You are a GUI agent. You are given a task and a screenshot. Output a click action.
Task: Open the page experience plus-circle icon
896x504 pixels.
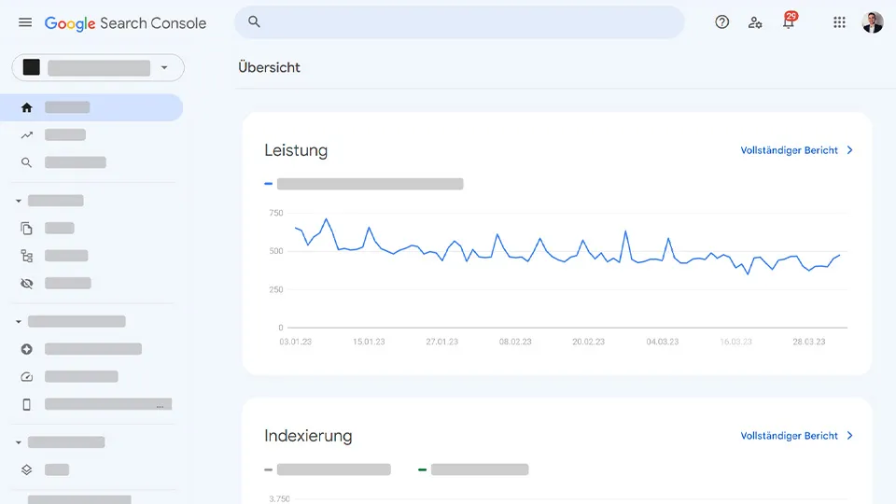[27, 349]
